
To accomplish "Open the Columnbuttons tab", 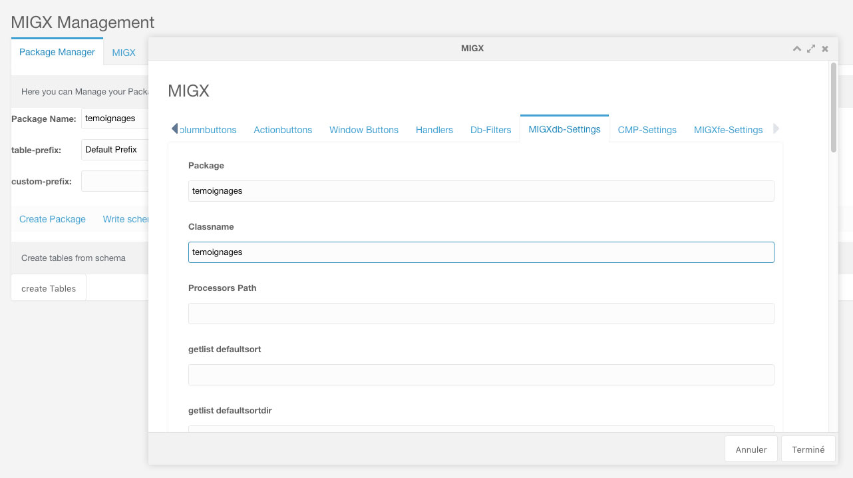I will [208, 130].
